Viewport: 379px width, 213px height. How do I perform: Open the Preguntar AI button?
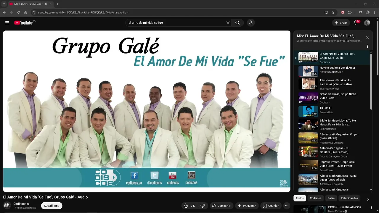(247, 206)
